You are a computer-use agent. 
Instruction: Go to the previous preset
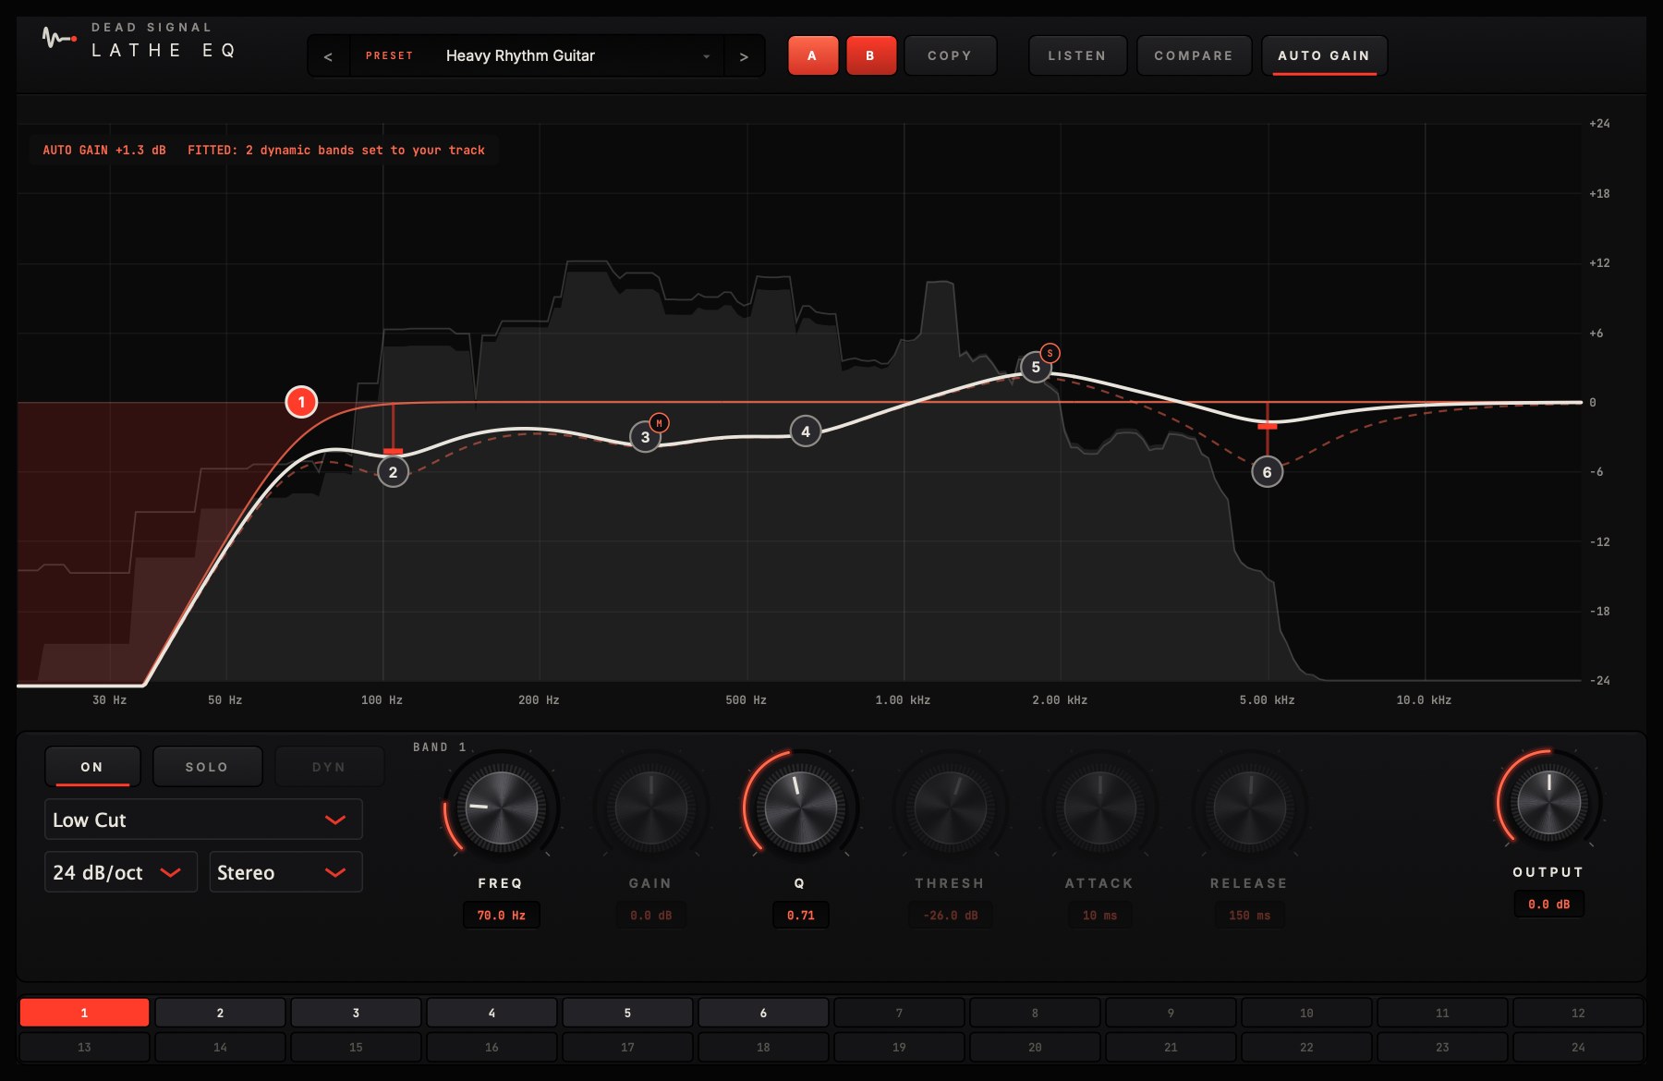pyautogui.click(x=328, y=56)
